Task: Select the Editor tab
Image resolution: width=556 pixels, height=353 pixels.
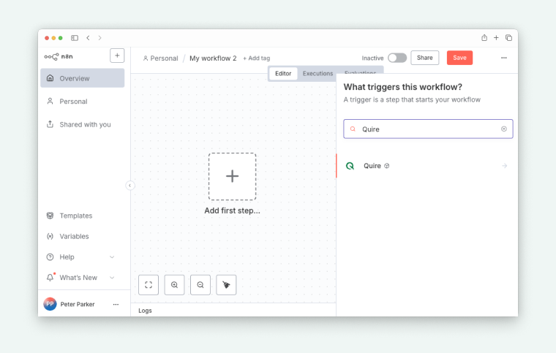Action: point(283,74)
